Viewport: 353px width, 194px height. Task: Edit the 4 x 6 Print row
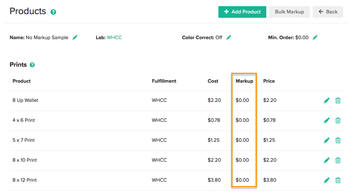point(327,120)
